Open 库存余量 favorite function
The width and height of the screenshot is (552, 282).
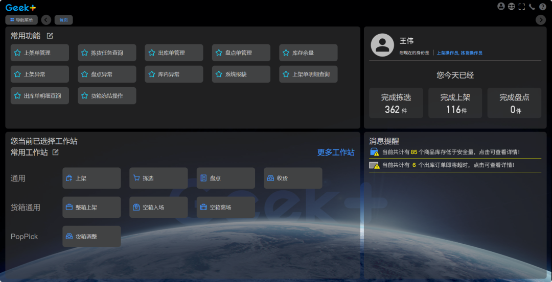tap(308, 53)
